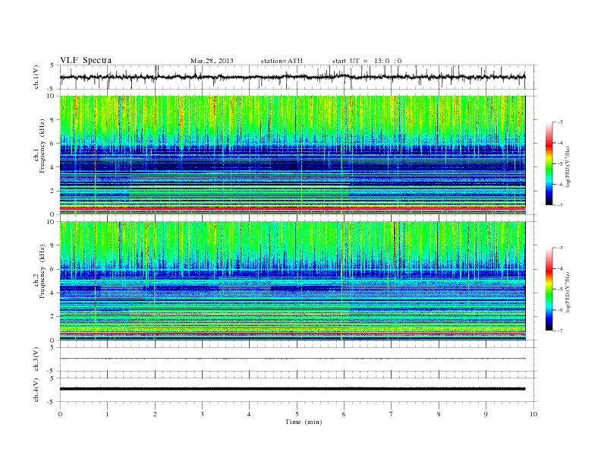Click the "station=ATH" header label
The height and width of the screenshot is (465, 601).
282,61
